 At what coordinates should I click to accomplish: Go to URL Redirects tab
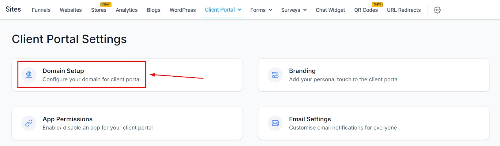tap(404, 10)
